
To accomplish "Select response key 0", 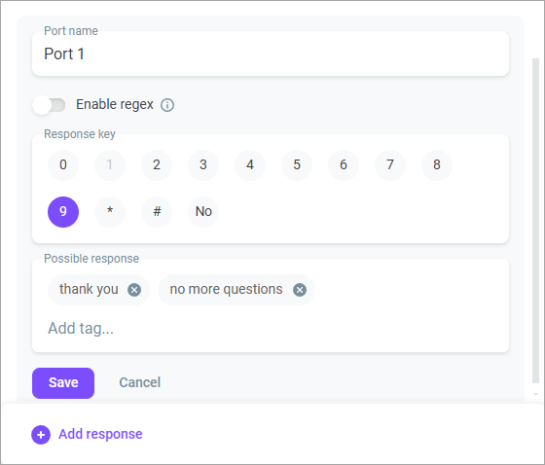I will [x=63, y=164].
